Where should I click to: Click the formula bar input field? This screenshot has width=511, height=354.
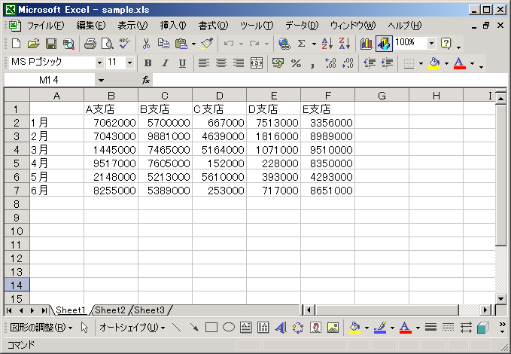330,80
